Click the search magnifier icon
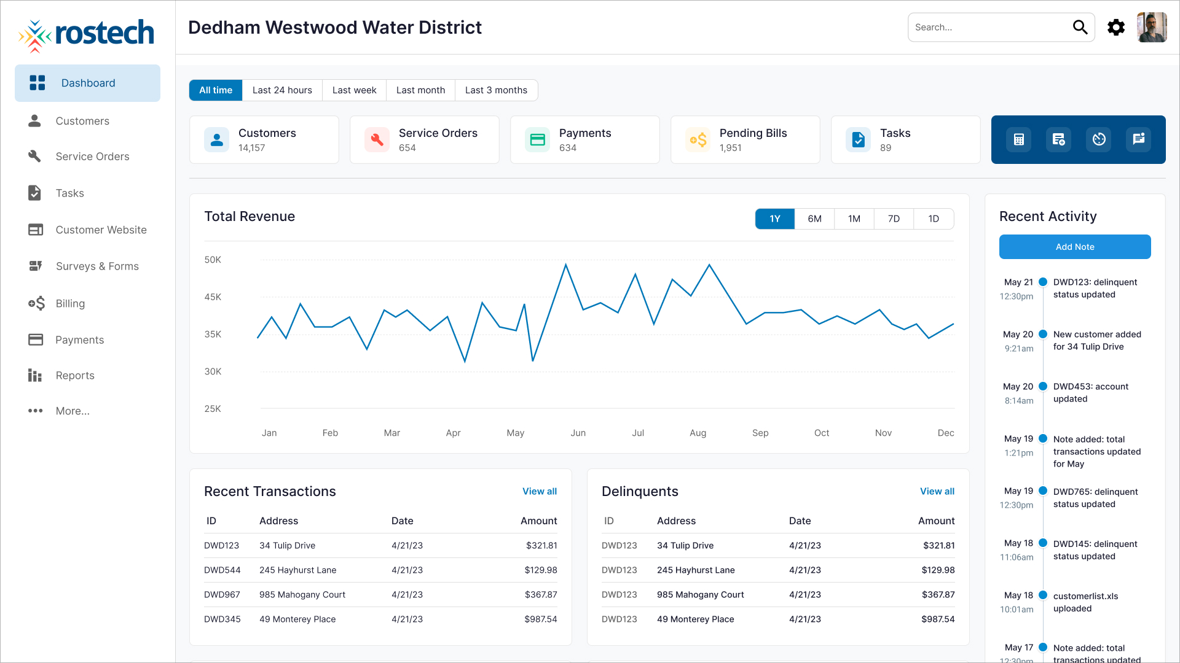This screenshot has width=1180, height=663. pyautogui.click(x=1080, y=27)
